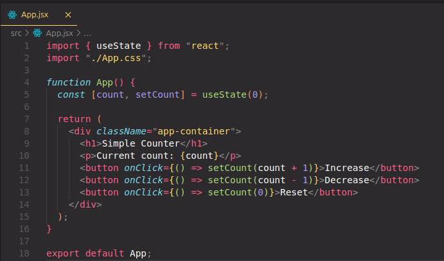This screenshot has width=444, height=261.
Task: Expand the breadcrumb ellipsis symbol item
Action: [88, 32]
